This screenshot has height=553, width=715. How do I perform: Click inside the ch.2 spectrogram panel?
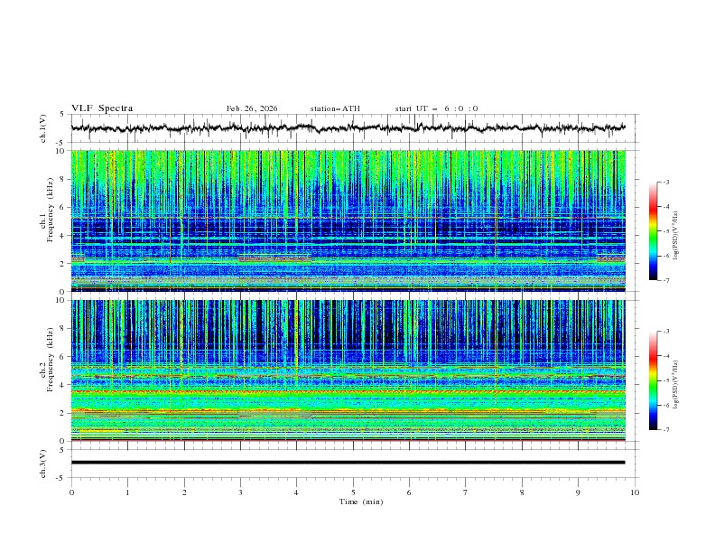coord(348,370)
